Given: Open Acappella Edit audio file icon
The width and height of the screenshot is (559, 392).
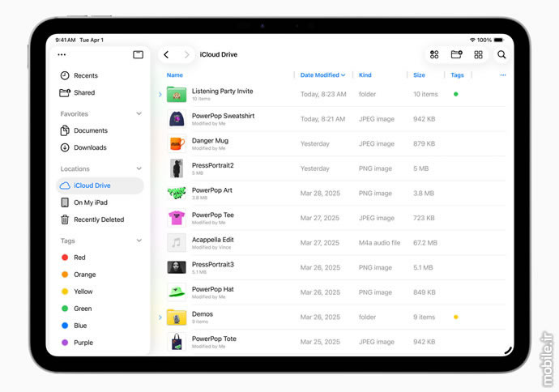Looking at the screenshot, I should pos(177,243).
